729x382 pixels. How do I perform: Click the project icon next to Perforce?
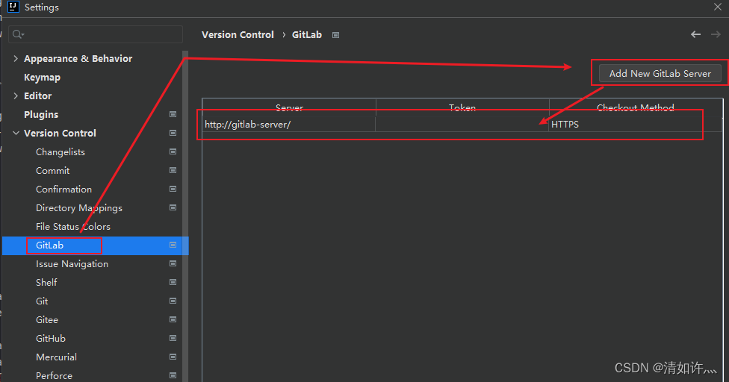click(x=173, y=375)
